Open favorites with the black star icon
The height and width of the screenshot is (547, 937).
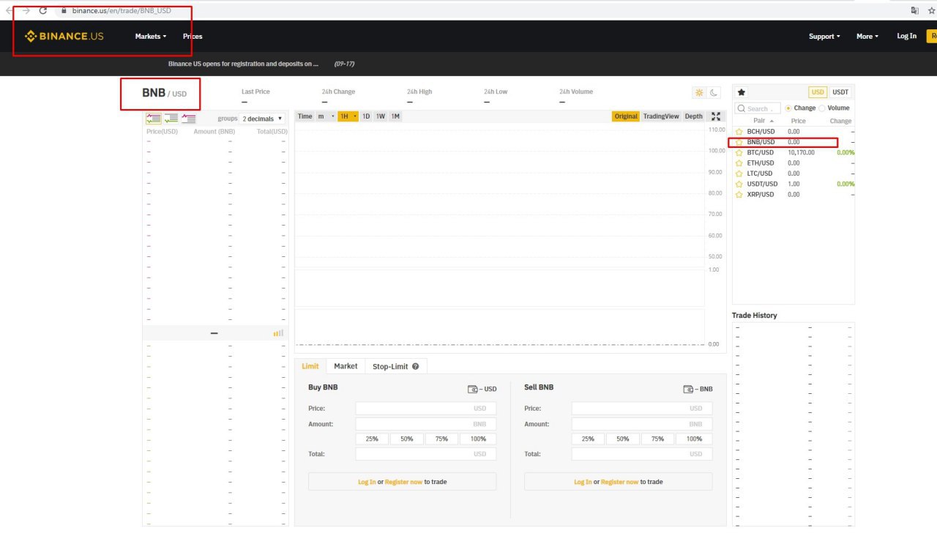click(742, 92)
